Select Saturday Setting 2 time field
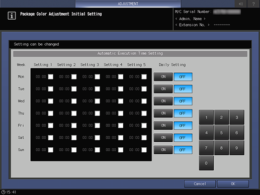Image resolution: width=260 pixels, height=195 pixels. point(64,138)
